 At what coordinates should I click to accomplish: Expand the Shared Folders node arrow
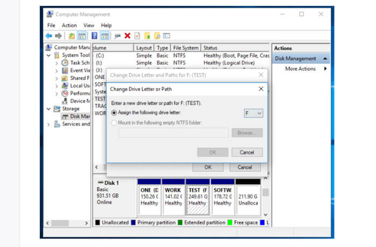[56, 78]
